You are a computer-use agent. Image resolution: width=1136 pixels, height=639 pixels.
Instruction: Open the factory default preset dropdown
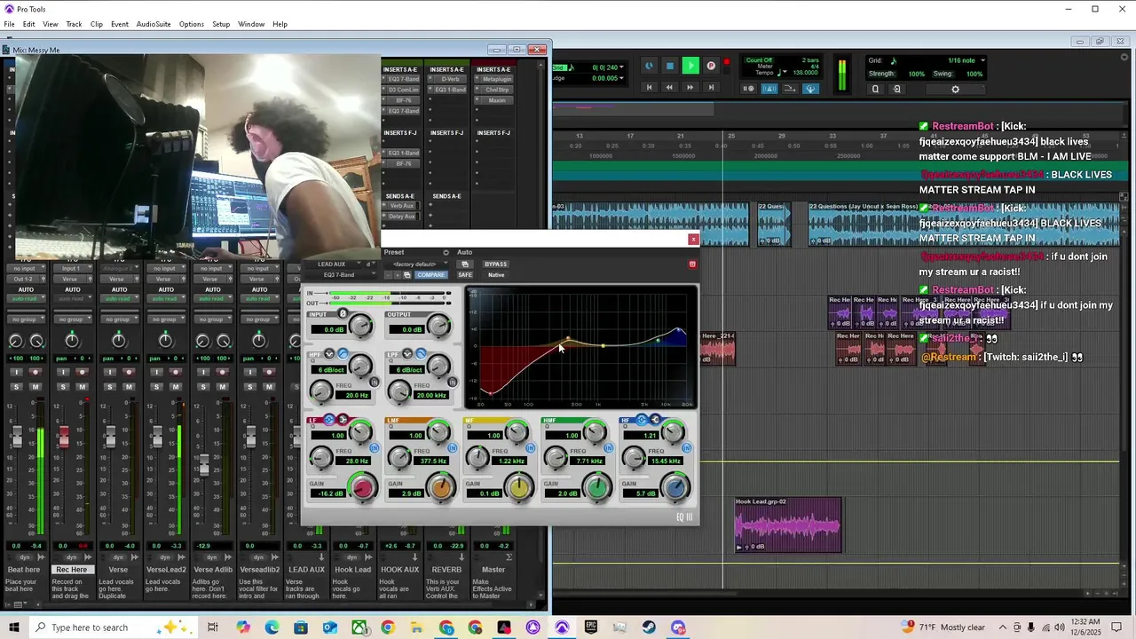(415, 264)
